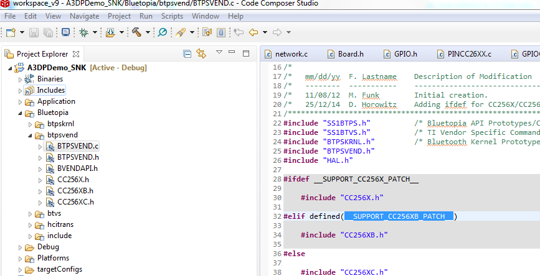Select CC256XC.h in the project tree
The image size is (540, 276).
(x=76, y=202)
